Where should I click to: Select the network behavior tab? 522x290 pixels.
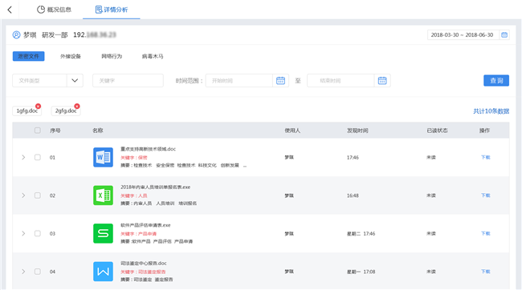pos(112,56)
